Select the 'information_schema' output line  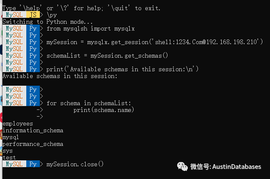click(x=33, y=130)
